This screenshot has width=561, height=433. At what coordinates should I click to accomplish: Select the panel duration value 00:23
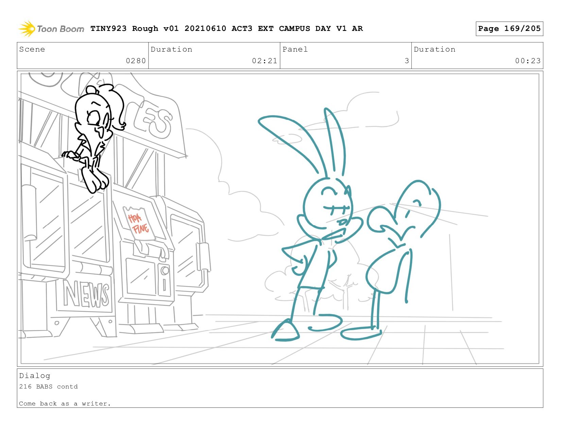click(528, 61)
